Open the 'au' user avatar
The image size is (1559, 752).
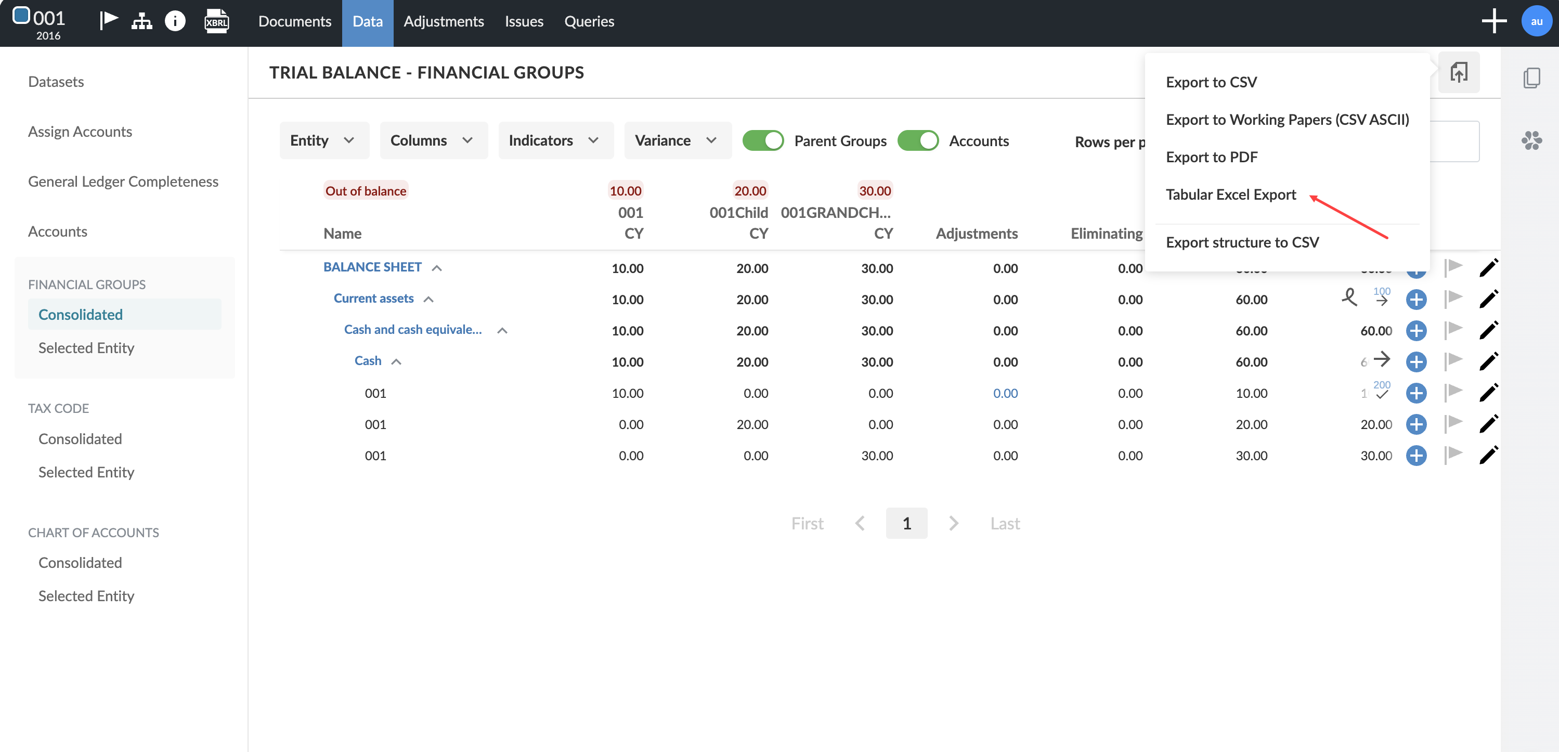click(x=1536, y=21)
